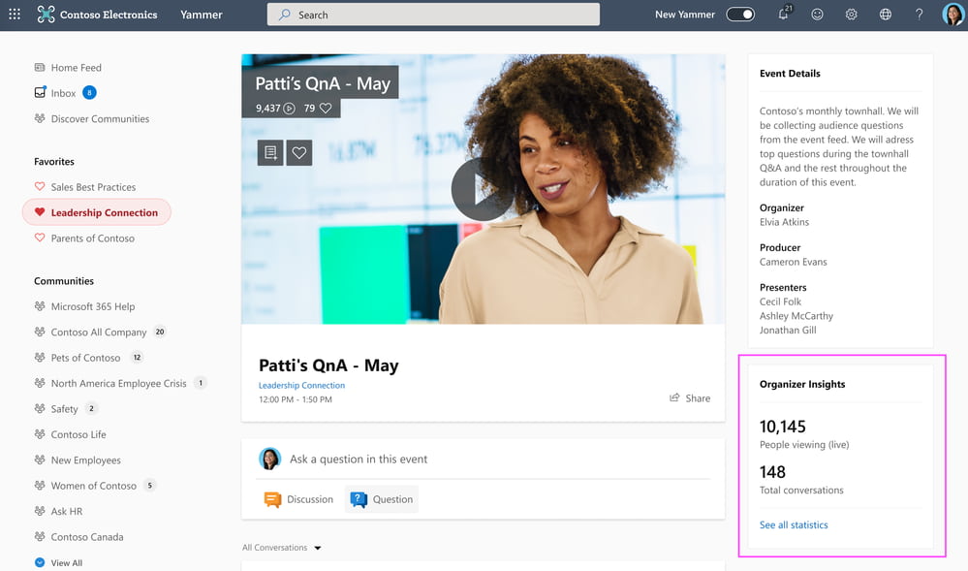Click the smiley feedback icon

[817, 15]
